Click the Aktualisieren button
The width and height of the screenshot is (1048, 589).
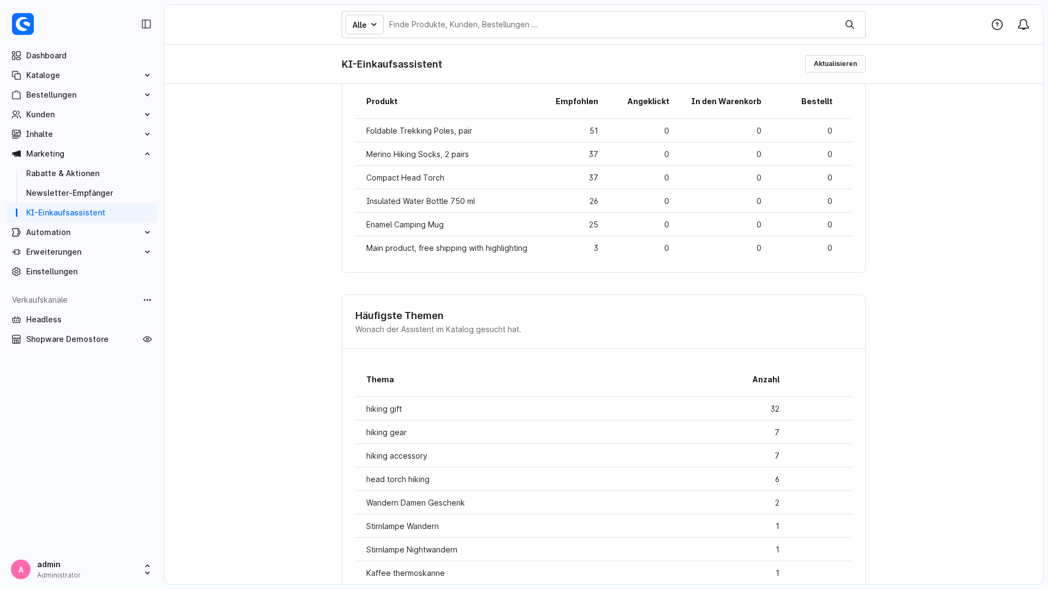pos(835,64)
